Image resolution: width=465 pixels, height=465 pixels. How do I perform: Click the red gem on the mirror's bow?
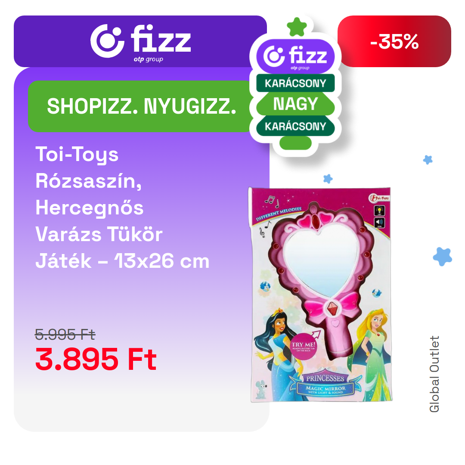[x=332, y=309]
